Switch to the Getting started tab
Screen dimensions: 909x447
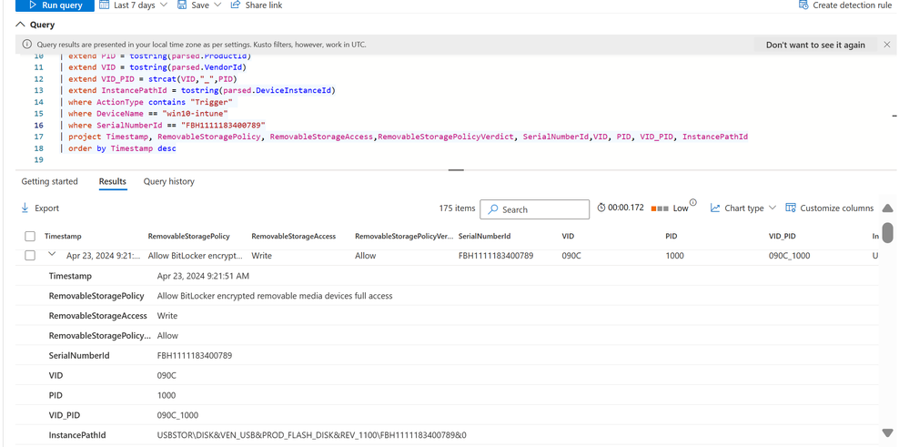point(49,181)
